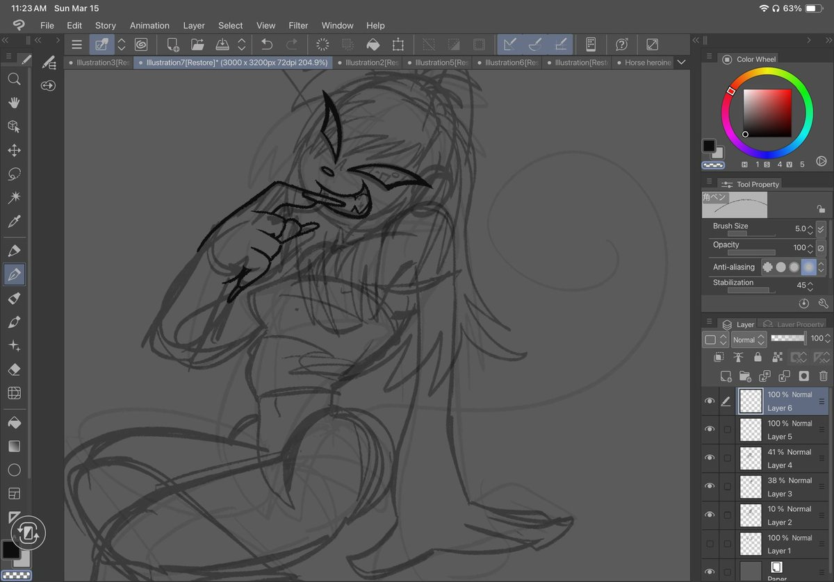This screenshot has width=834, height=582.
Task: Click the New file icon
Action: pyautogui.click(x=173, y=44)
